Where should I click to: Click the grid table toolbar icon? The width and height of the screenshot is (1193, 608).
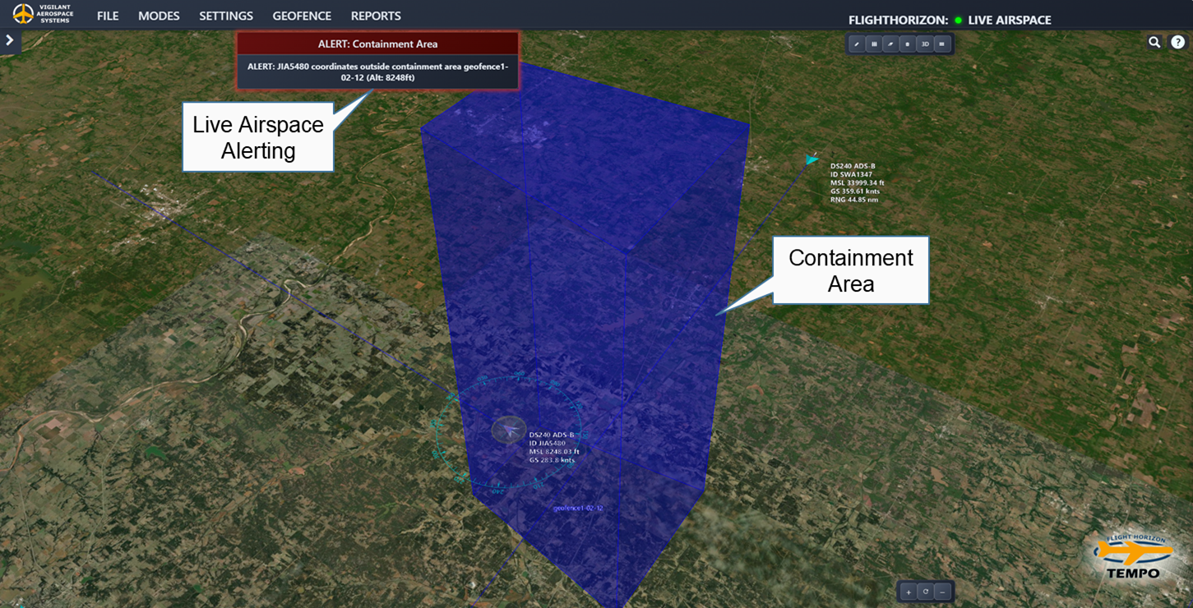coord(942,44)
